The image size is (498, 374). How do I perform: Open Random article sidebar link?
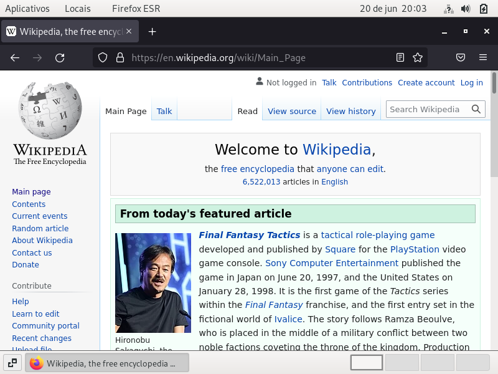click(x=40, y=228)
